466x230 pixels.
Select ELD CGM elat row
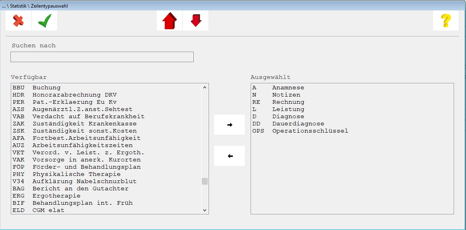click(x=106, y=210)
